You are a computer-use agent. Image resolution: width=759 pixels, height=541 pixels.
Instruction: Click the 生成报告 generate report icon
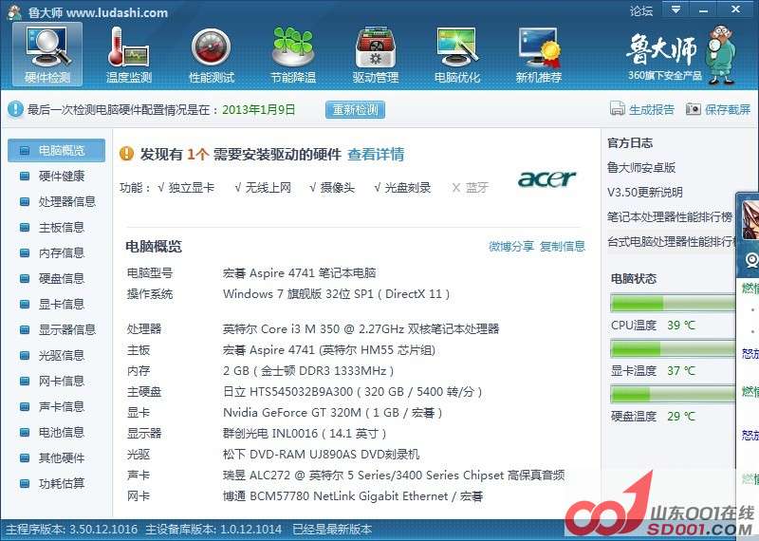click(x=617, y=109)
